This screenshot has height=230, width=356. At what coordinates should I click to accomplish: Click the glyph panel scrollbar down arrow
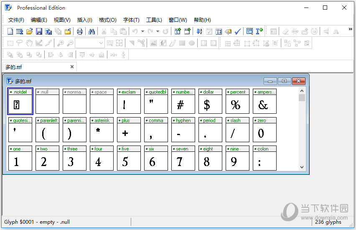tap(302, 167)
